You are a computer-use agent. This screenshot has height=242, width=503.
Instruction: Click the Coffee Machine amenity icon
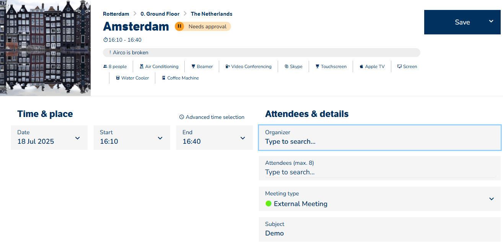[x=164, y=78]
